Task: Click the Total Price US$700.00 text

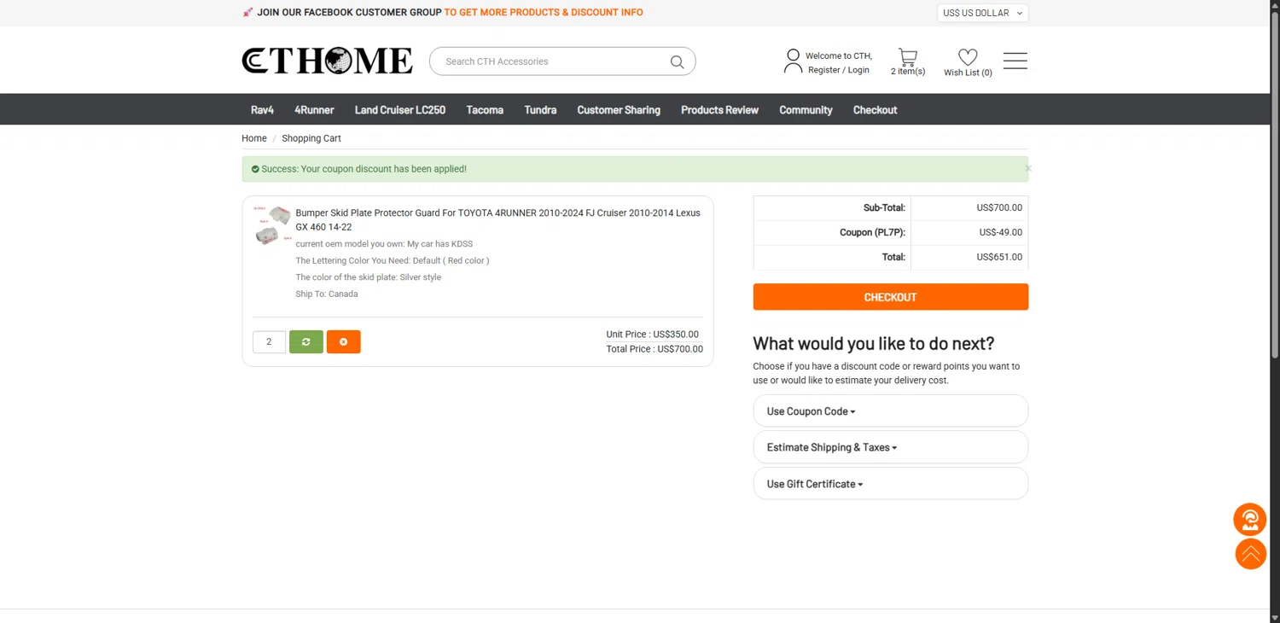Action: click(x=655, y=349)
